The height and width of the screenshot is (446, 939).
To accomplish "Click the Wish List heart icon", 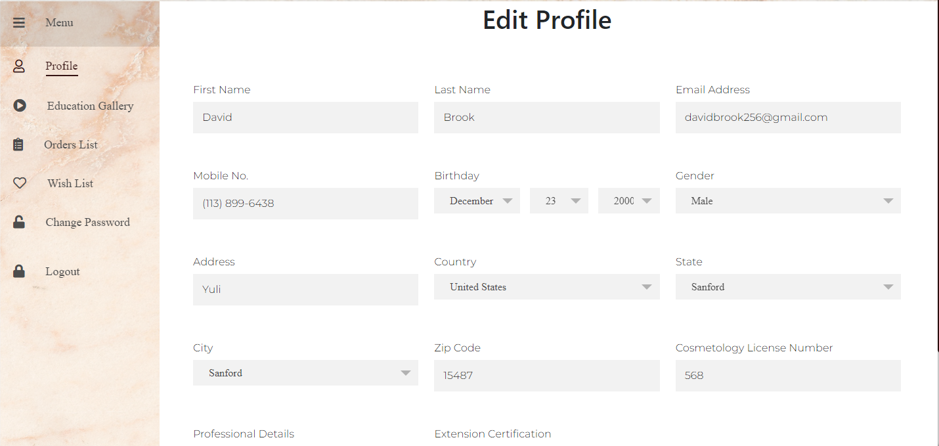I will pos(20,183).
